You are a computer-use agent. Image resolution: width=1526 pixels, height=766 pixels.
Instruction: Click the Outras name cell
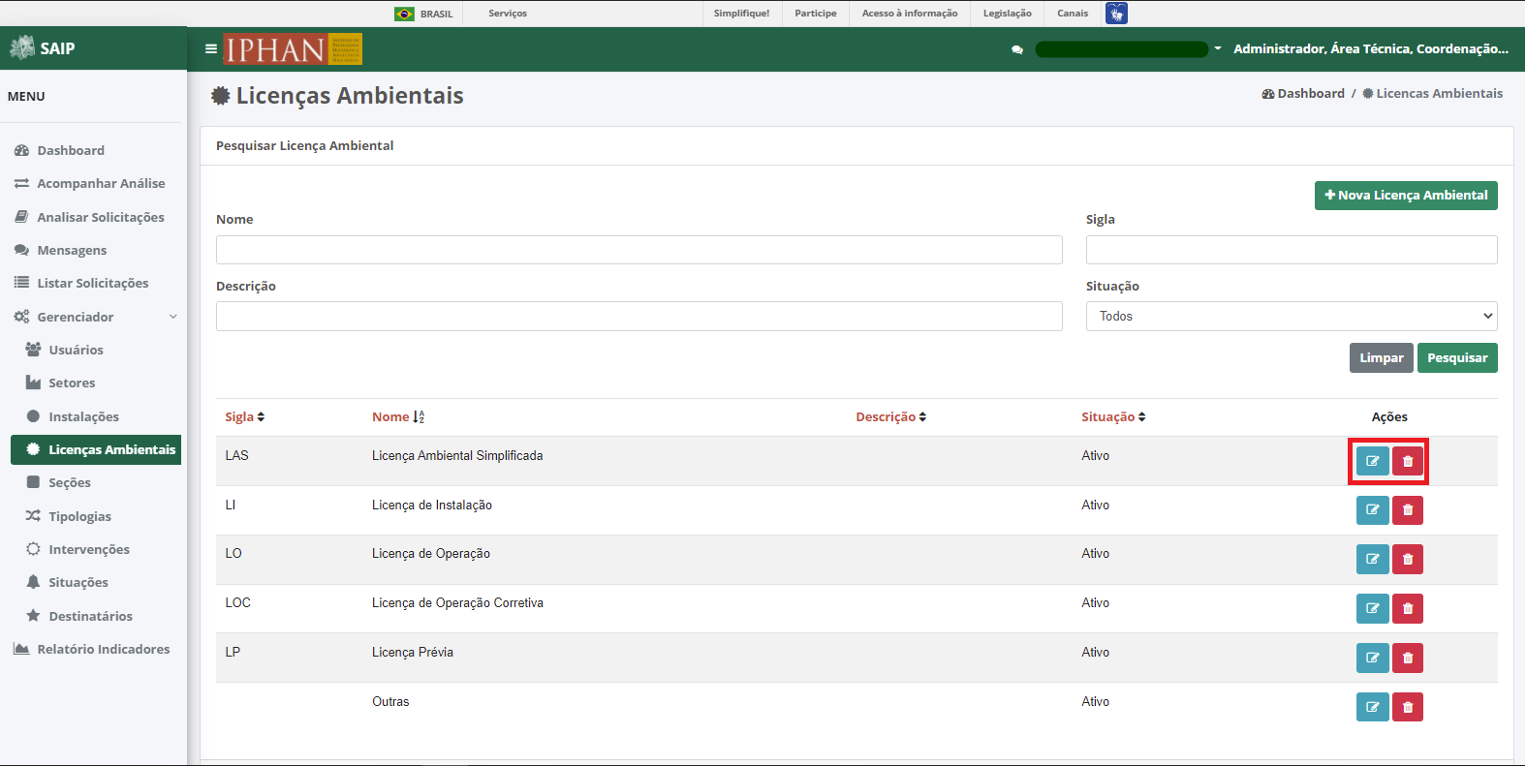tap(390, 701)
